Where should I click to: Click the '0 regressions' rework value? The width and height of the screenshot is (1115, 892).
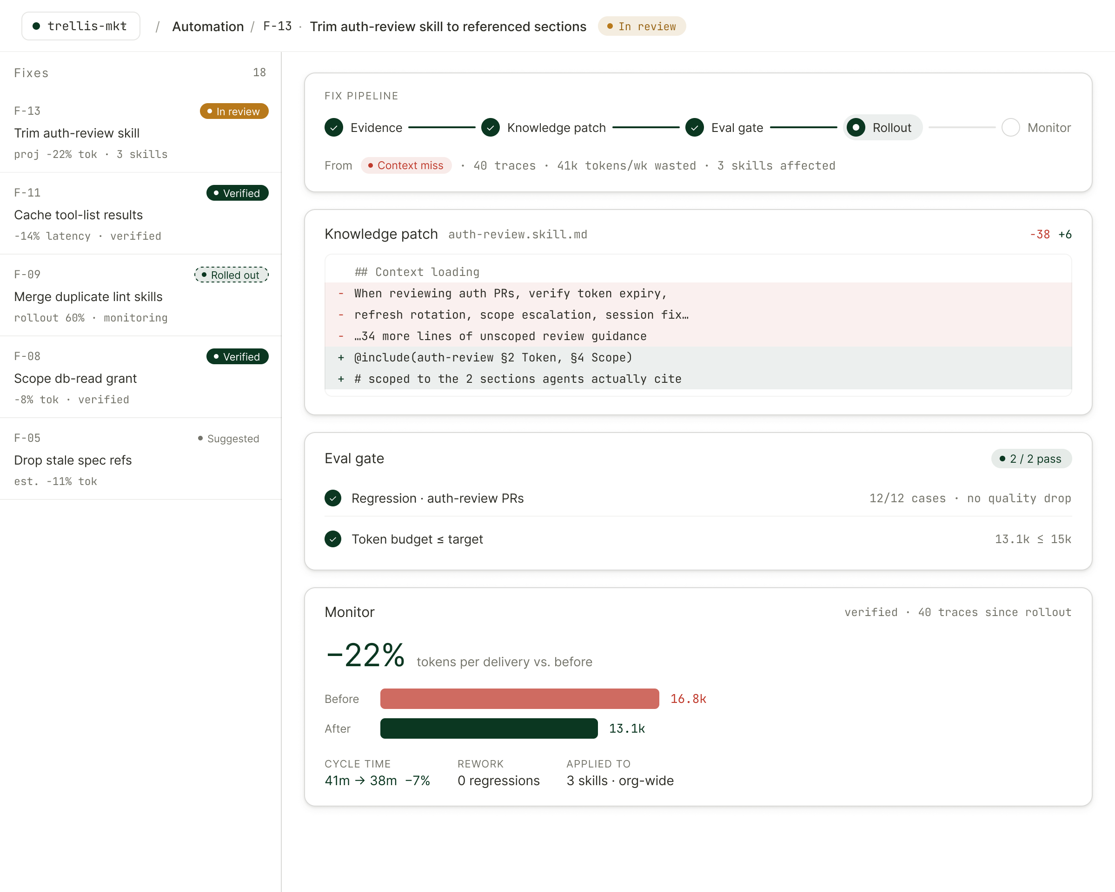[498, 780]
